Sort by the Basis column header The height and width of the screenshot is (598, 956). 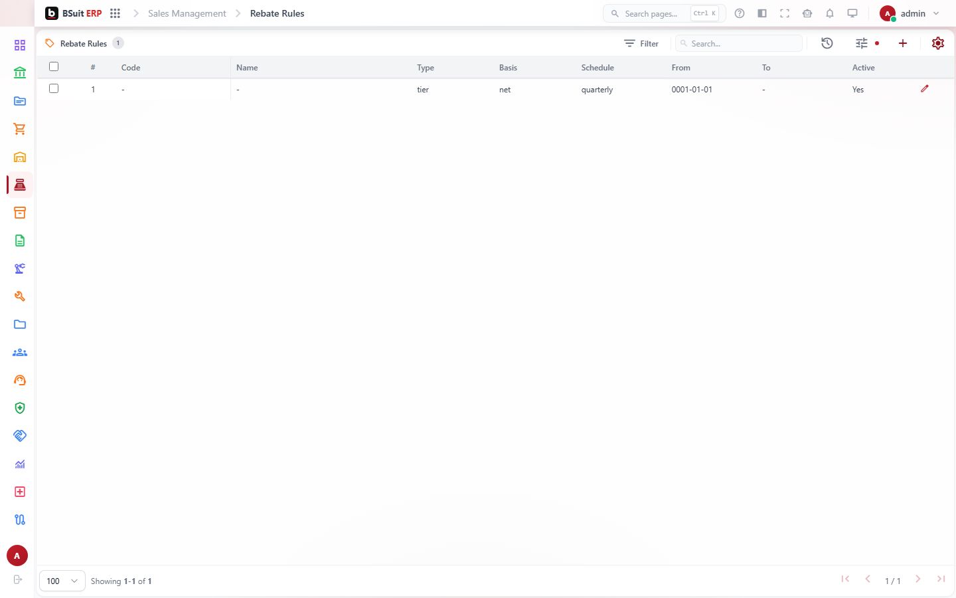click(x=508, y=68)
